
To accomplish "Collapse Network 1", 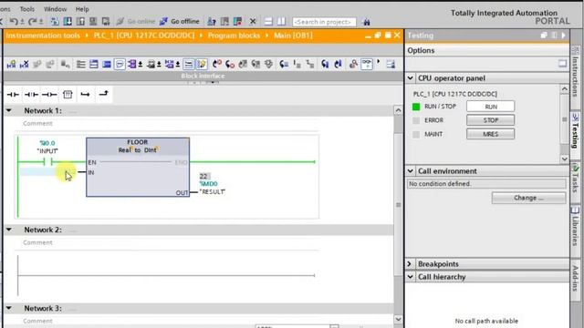I will point(9,111).
